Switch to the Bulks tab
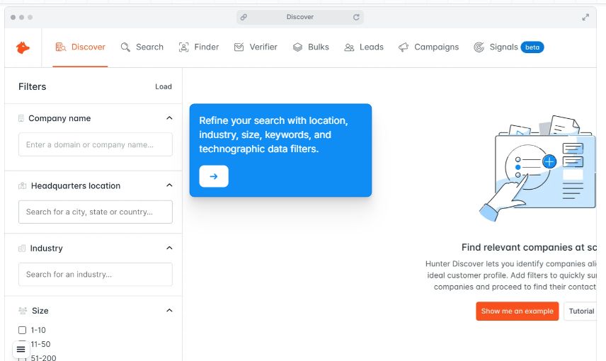Viewport: 606px width, 361px height. point(311,47)
